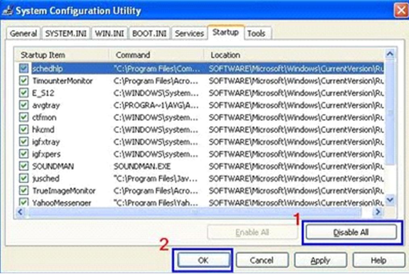Open Help for this dialog

[x=379, y=260]
